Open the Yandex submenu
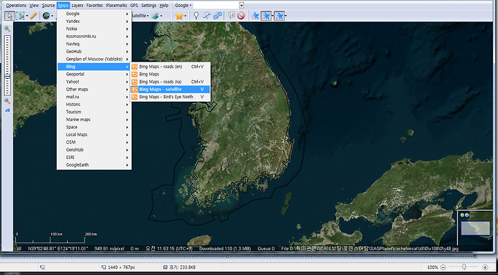The height and width of the screenshot is (275, 498). click(x=94, y=21)
